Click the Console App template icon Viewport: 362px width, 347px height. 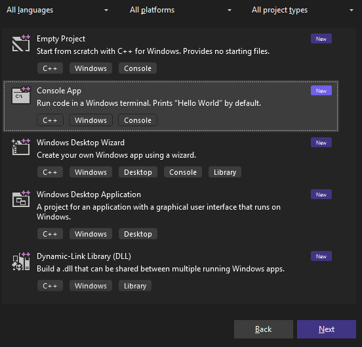pyautogui.click(x=21, y=95)
